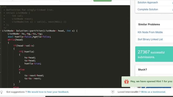Open Sort Binary Linked List problem
The width and height of the screenshot is (173, 97).
150,39
